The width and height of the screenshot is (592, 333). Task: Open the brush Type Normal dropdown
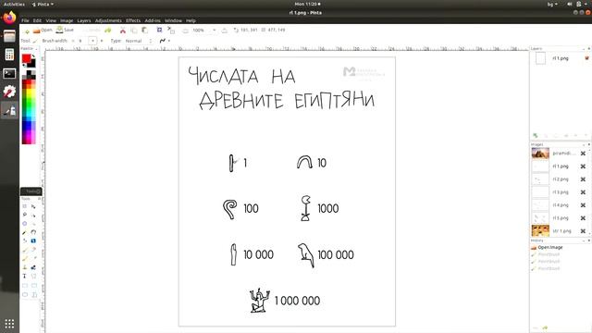coord(139,41)
